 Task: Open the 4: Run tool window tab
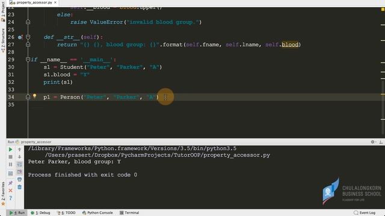click(17, 213)
